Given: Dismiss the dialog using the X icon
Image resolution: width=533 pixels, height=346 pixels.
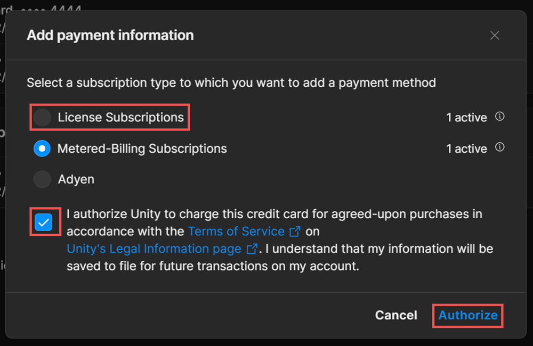Looking at the screenshot, I should pyautogui.click(x=494, y=35).
